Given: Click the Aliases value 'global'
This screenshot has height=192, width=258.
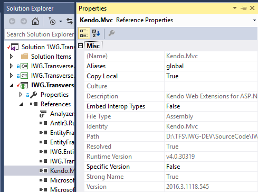Looking at the screenshot, I should point(175,66).
